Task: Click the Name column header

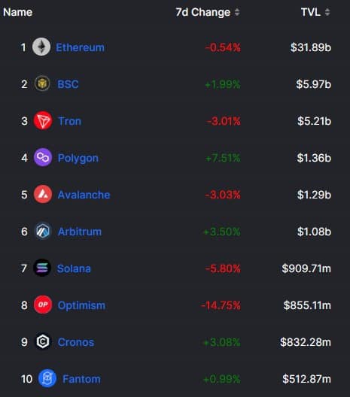Action: pos(18,12)
